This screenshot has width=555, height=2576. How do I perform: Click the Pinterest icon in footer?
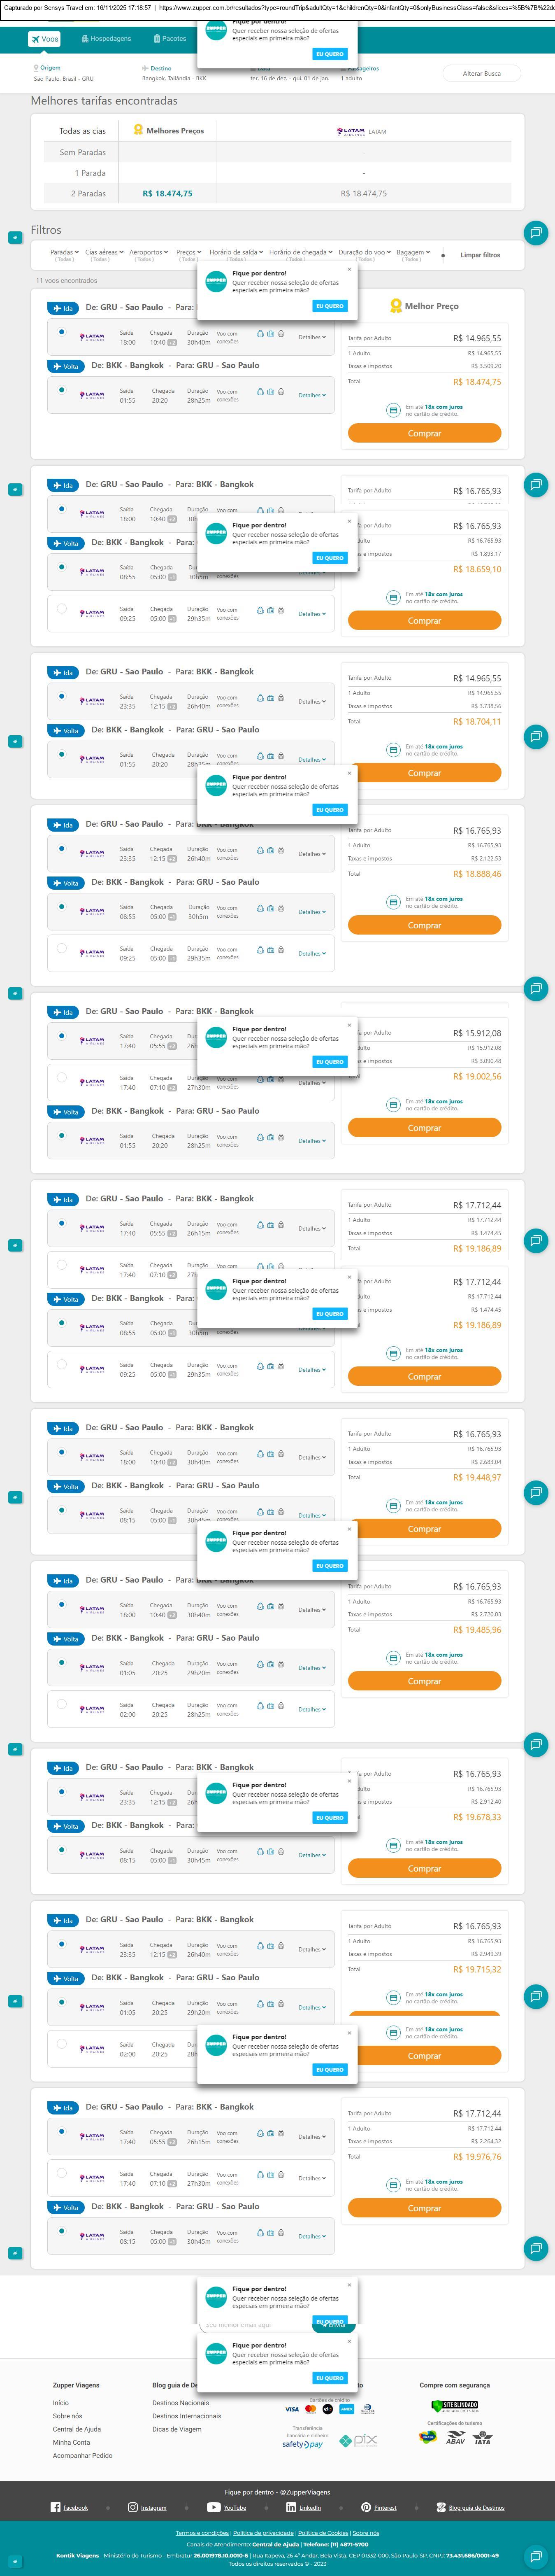(366, 2507)
